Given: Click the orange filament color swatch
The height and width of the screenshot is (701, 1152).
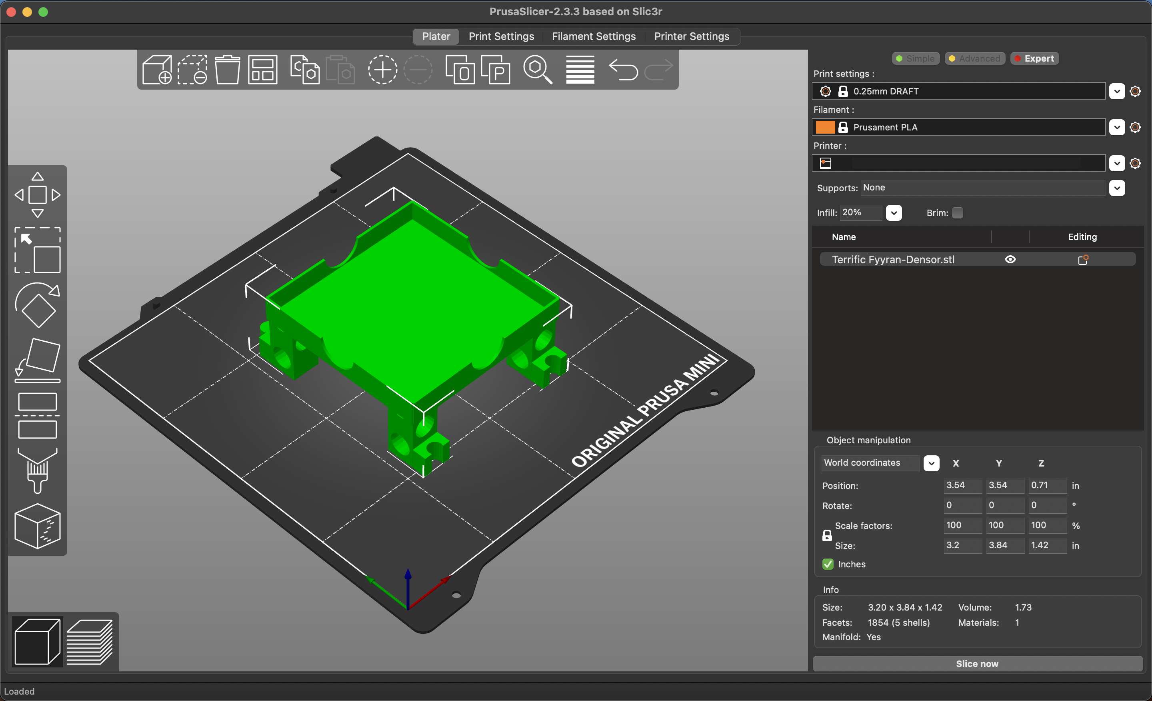Looking at the screenshot, I should [825, 127].
